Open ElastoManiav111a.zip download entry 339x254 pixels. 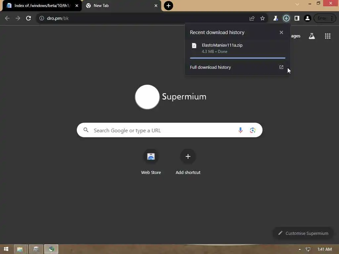point(238,48)
